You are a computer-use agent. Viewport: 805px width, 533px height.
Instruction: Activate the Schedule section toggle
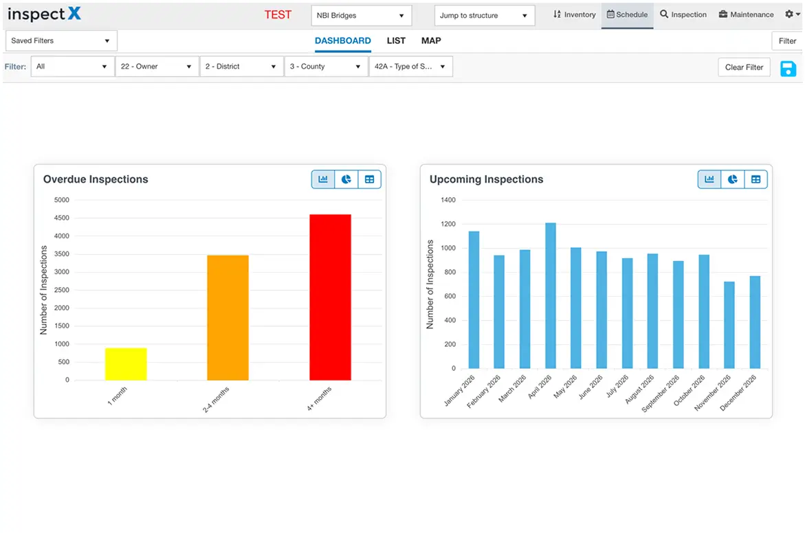pyautogui.click(x=626, y=14)
